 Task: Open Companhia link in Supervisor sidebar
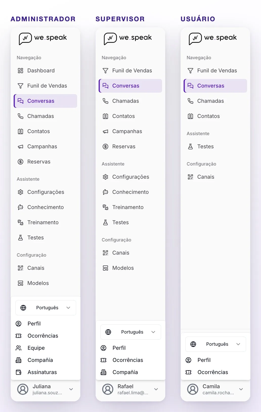130,372
